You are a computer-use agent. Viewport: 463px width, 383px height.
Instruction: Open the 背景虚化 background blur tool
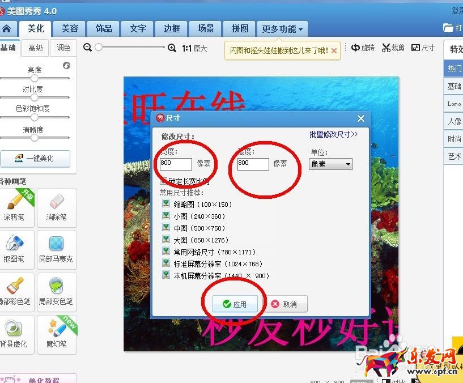tap(17, 334)
